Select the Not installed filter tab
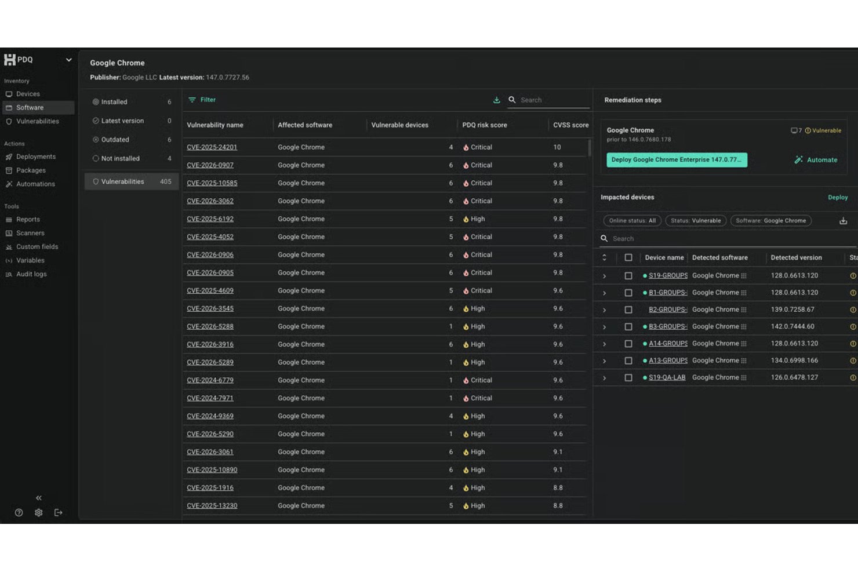 pos(132,159)
